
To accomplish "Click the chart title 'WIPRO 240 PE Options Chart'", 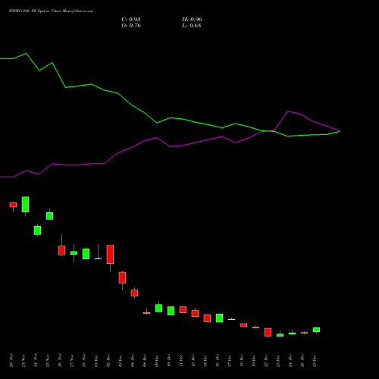I will click(x=51, y=11).
